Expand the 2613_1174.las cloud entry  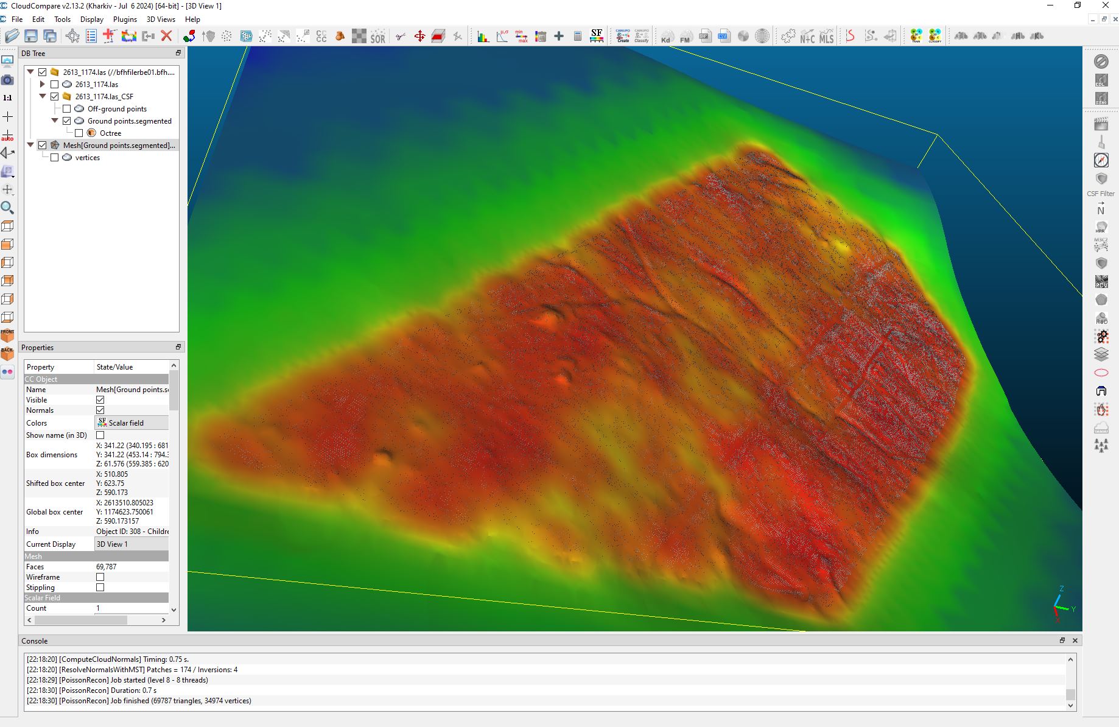coord(42,84)
